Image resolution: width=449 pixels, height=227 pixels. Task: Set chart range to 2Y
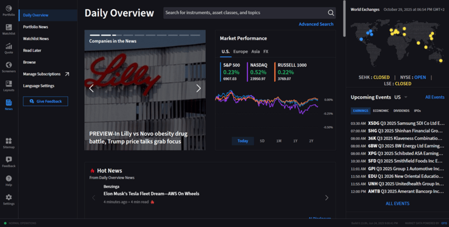(311, 141)
